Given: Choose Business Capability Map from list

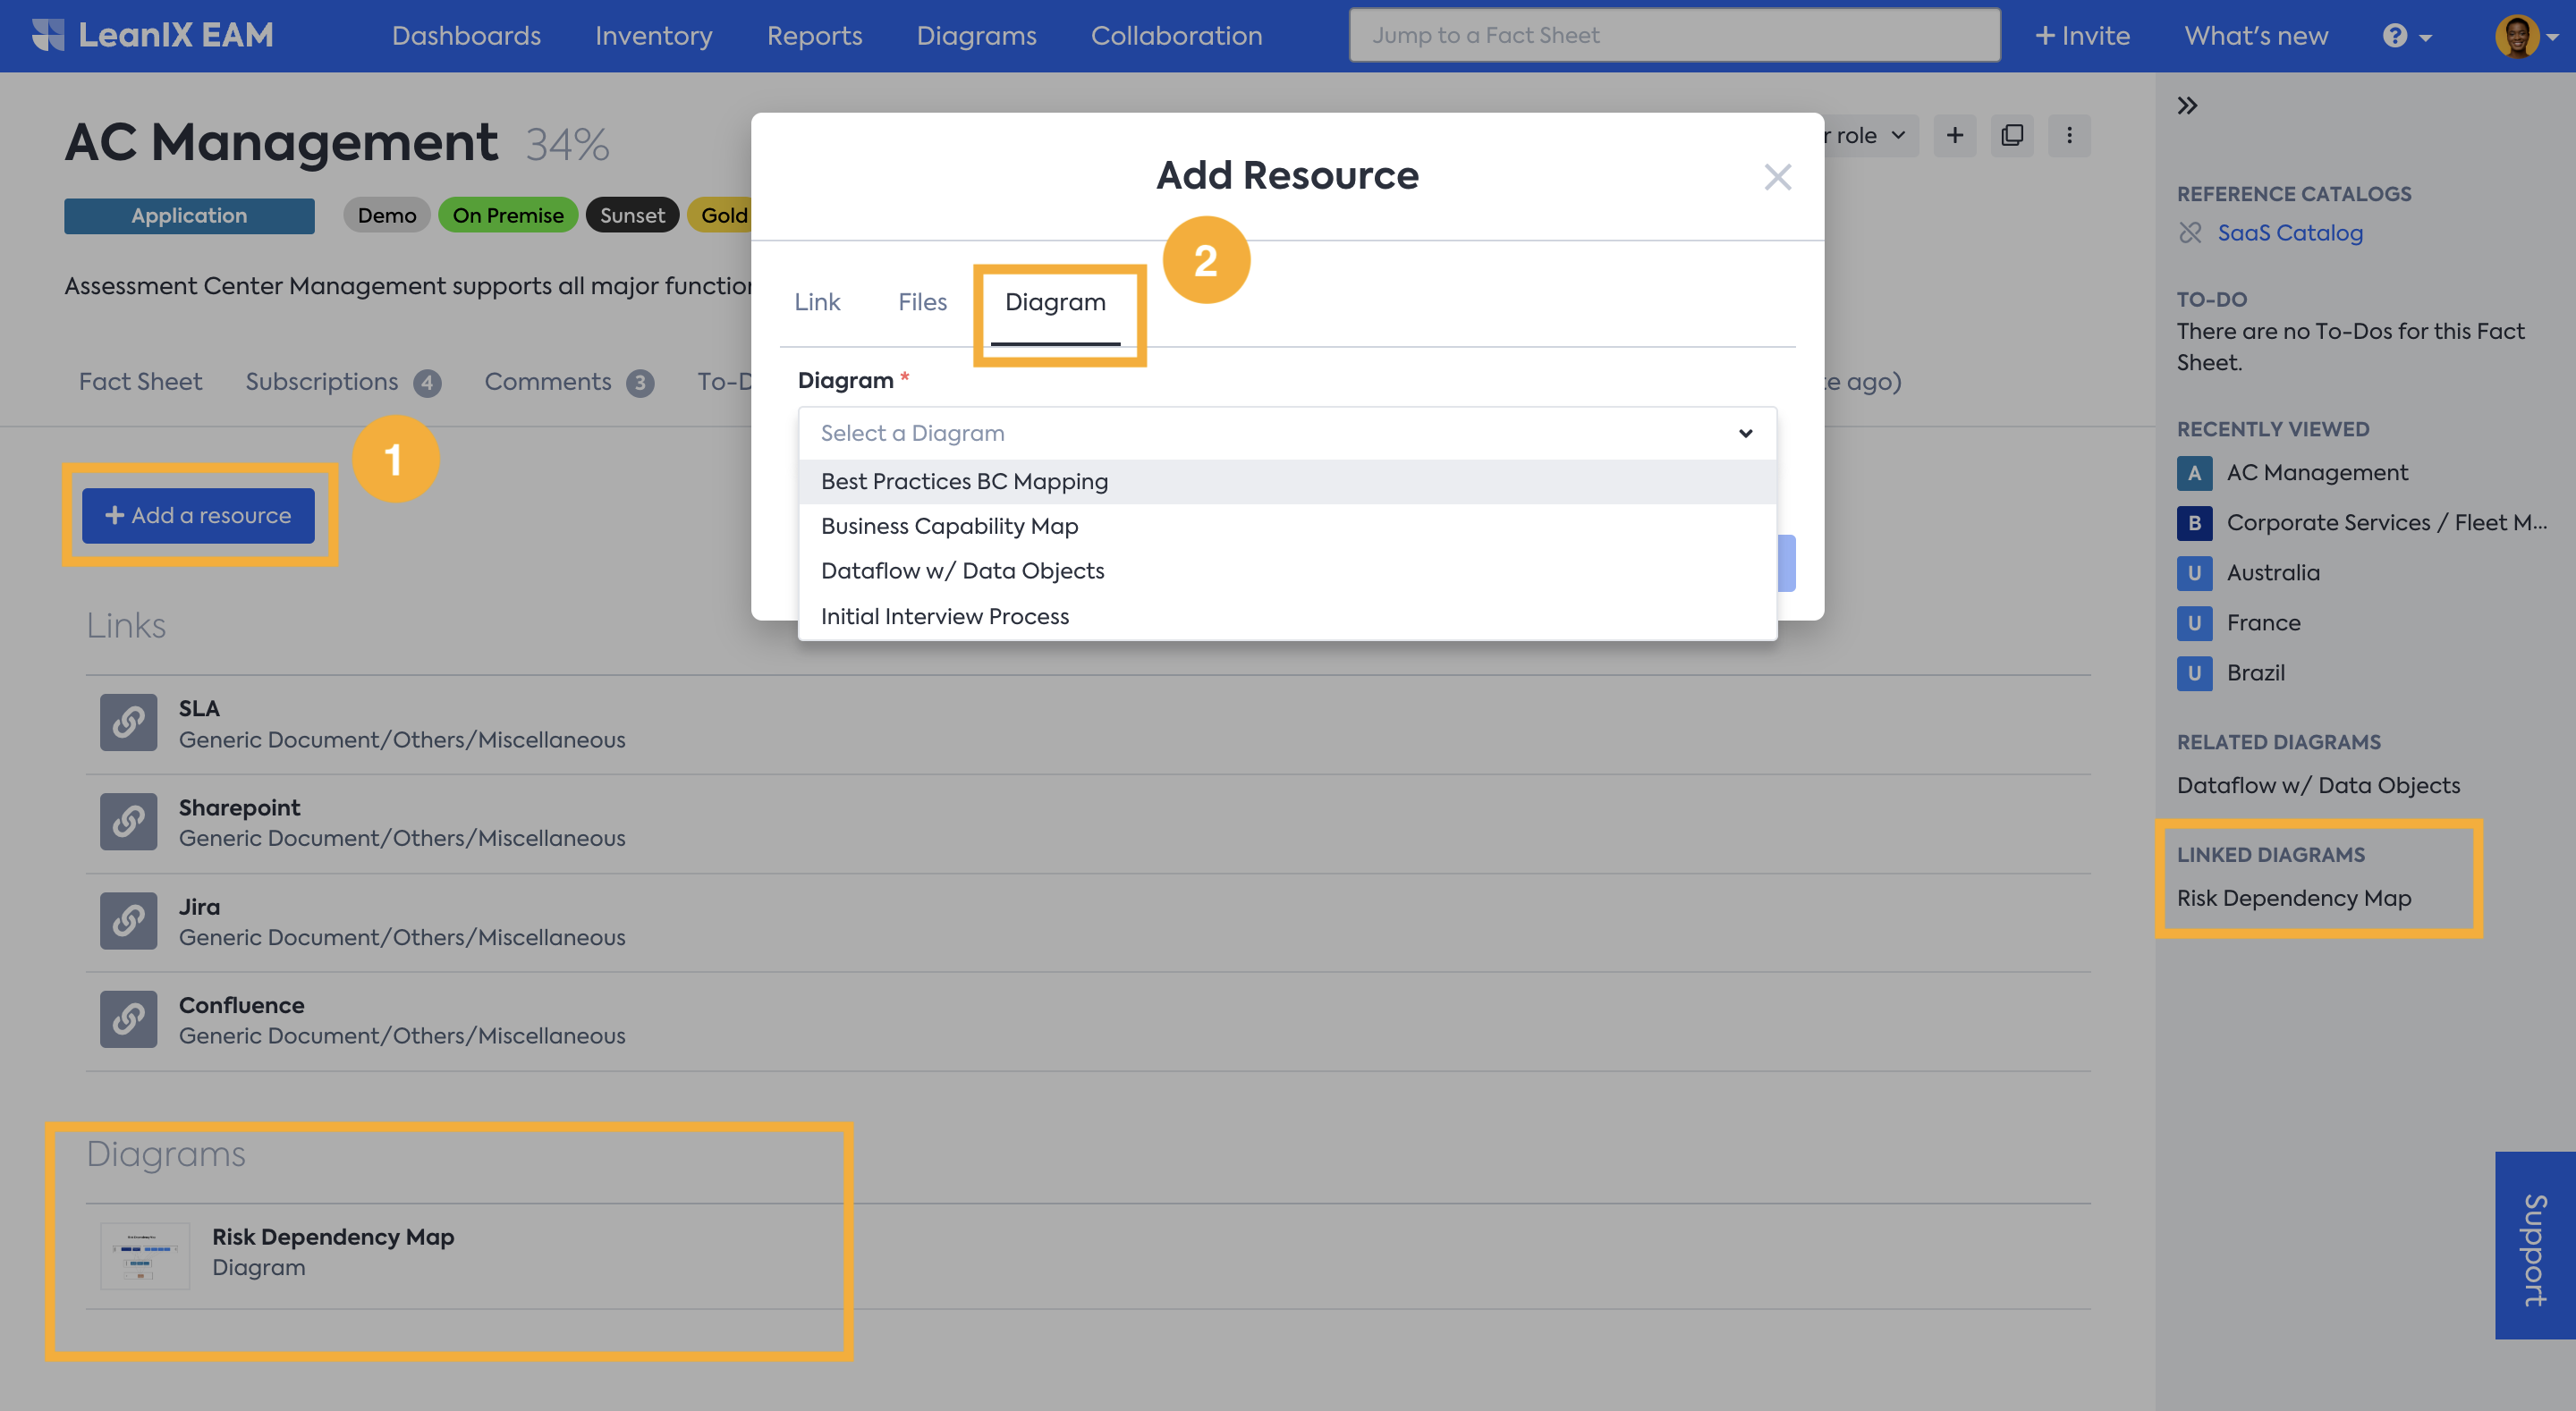Looking at the screenshot, I should point(949,526).
